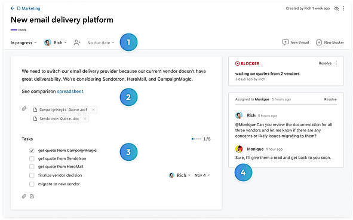Click the file icon of Sendotron Quote.doc
This screenshot has width=353, height=220.
[35, 118]
